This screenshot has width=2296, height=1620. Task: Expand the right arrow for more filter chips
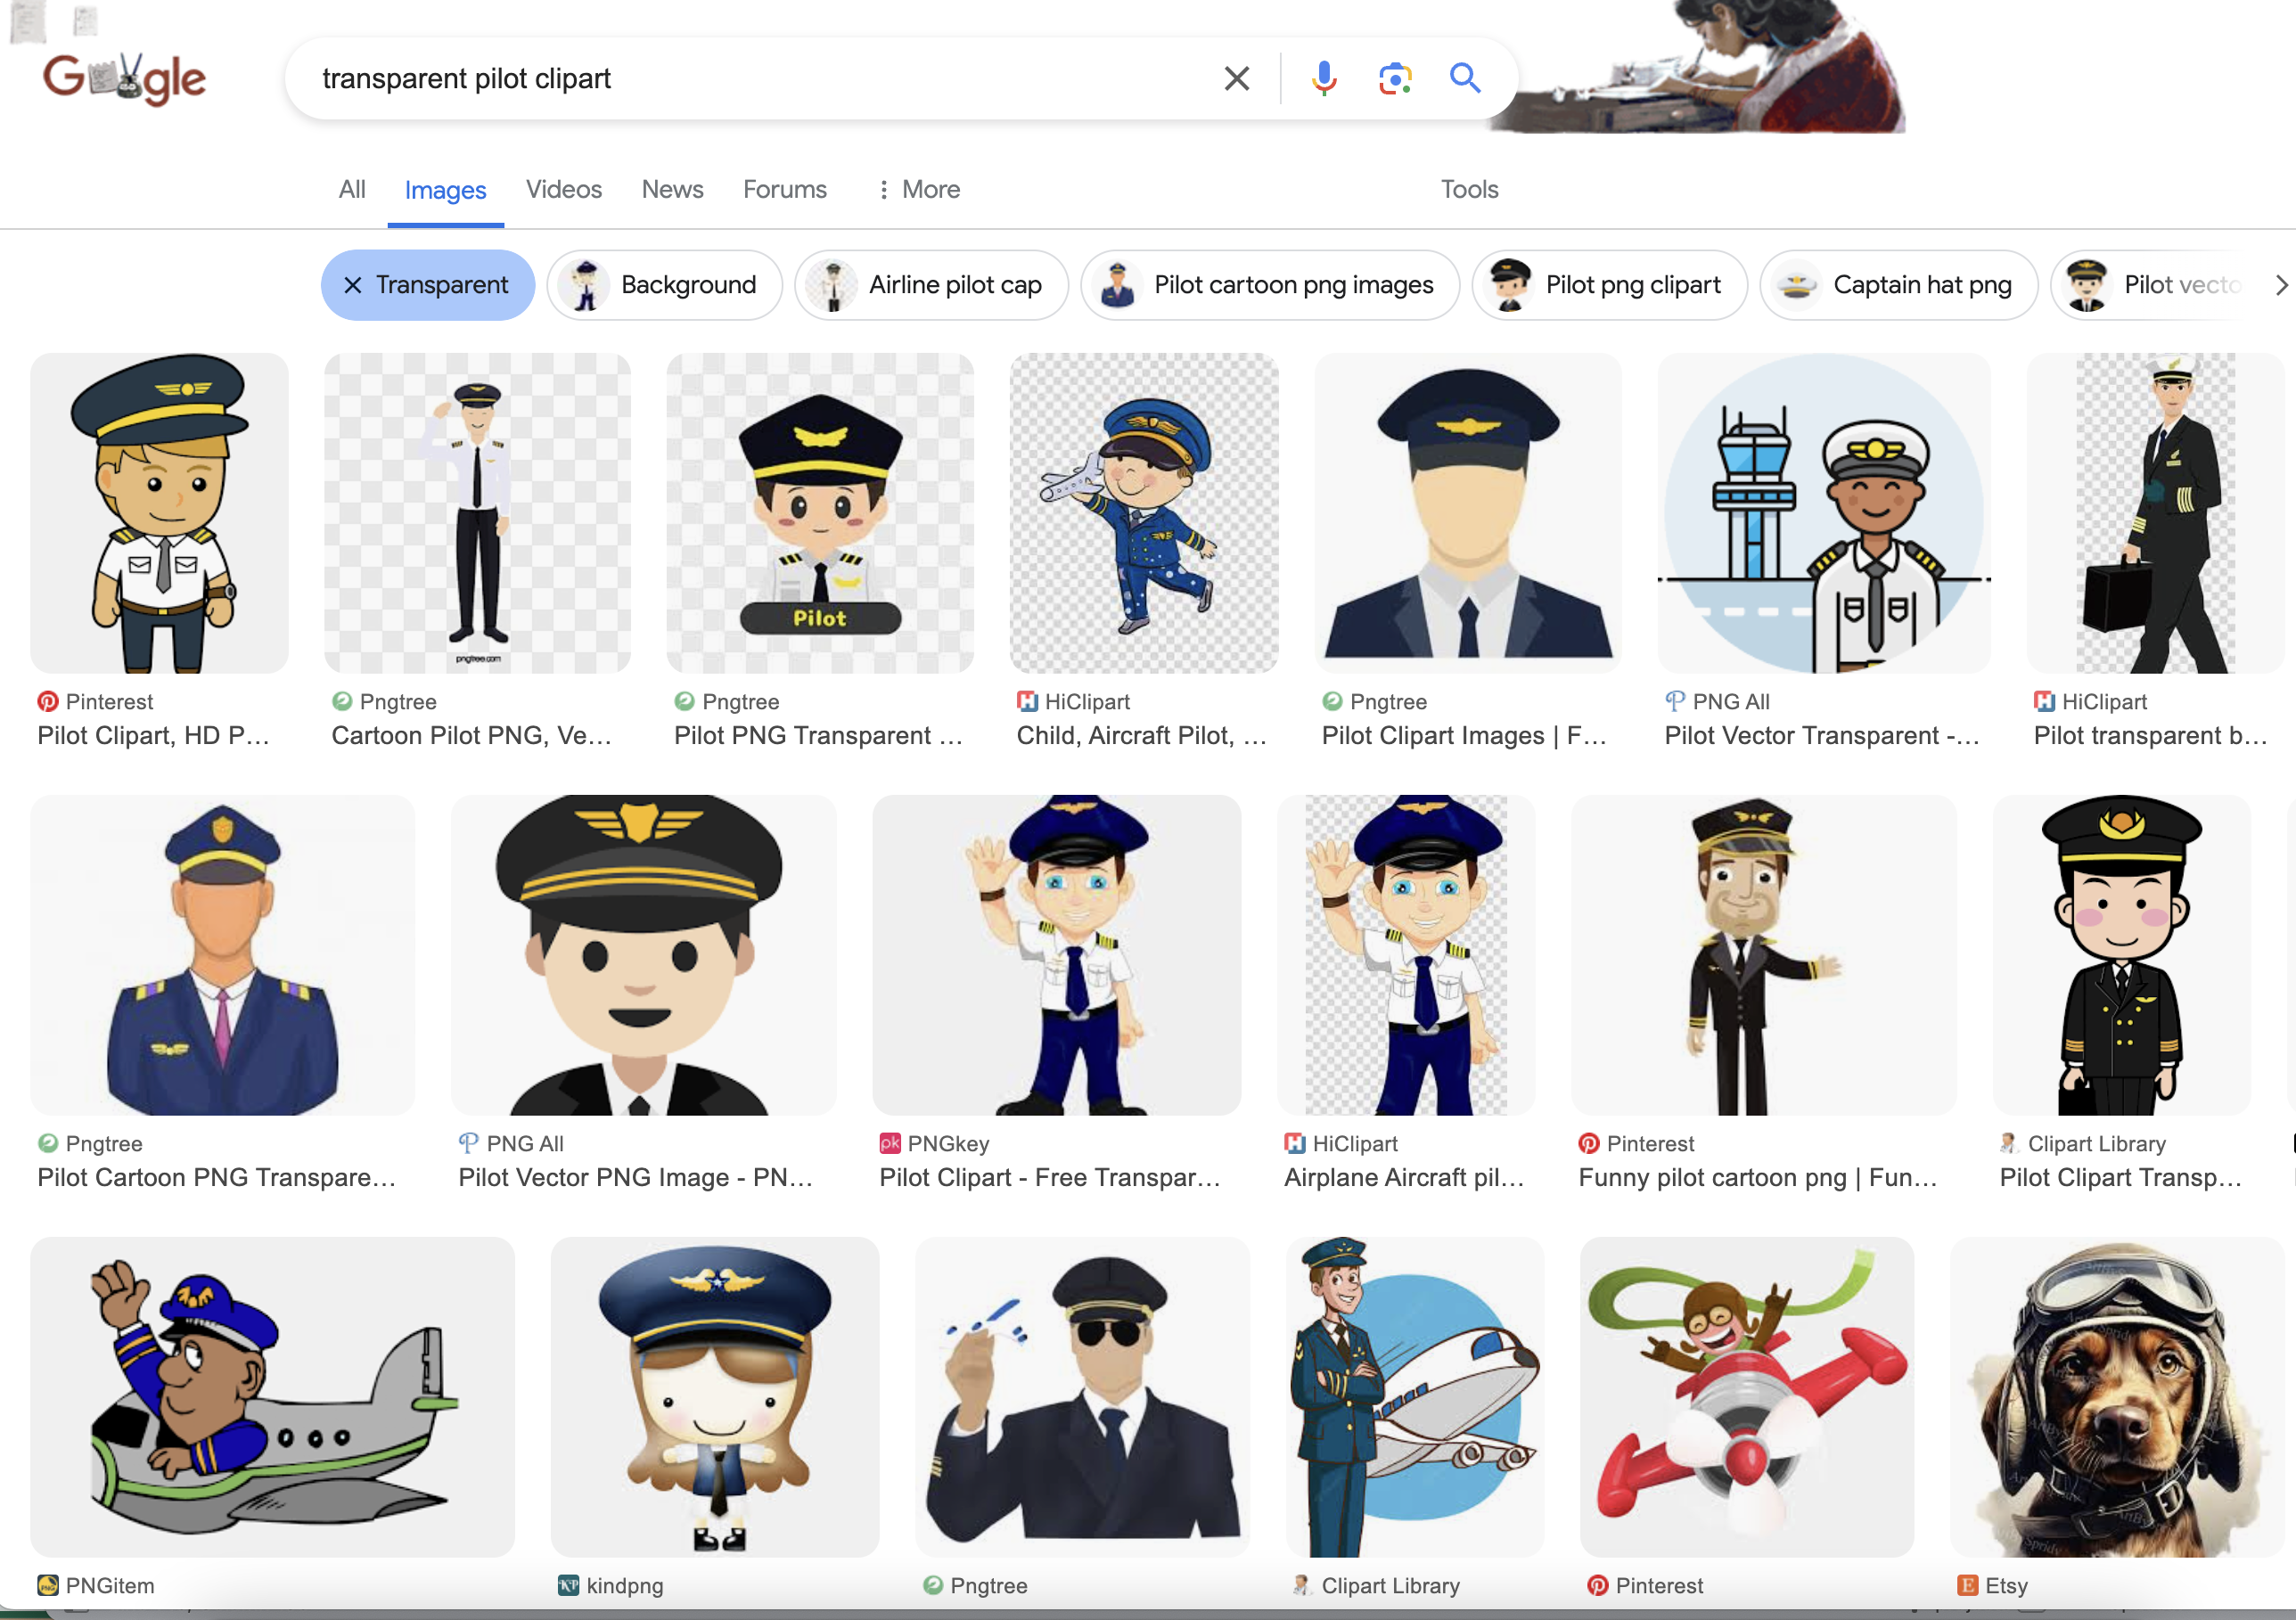[2275, 284]
